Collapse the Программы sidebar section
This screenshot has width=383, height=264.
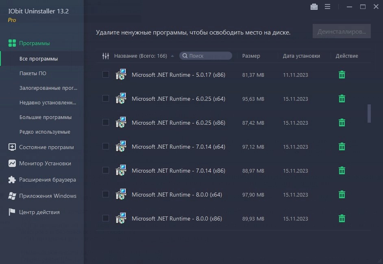pos(34,43)
